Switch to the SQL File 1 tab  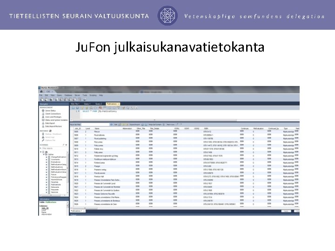point(75,104)
